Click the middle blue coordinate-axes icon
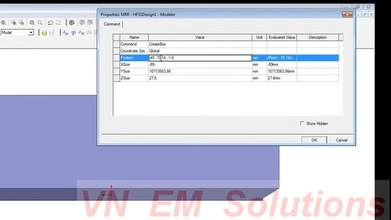Viewport: 391px width, 220px height. (73, 33)
